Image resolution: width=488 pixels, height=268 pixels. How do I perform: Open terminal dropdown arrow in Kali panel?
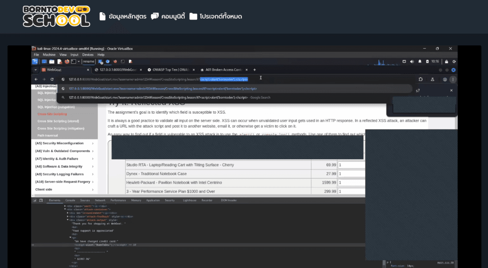point(79,61)
